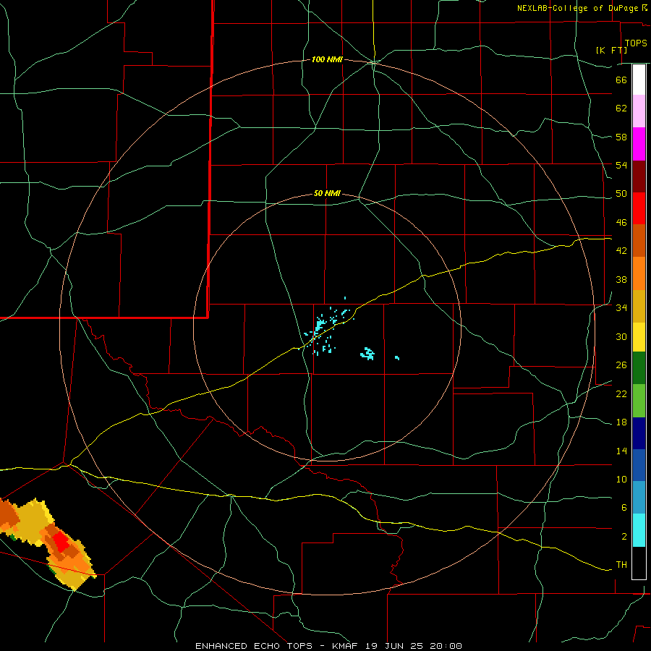Click the 62 legend value
Screen dimensions: 651x651
coord(621,109)
